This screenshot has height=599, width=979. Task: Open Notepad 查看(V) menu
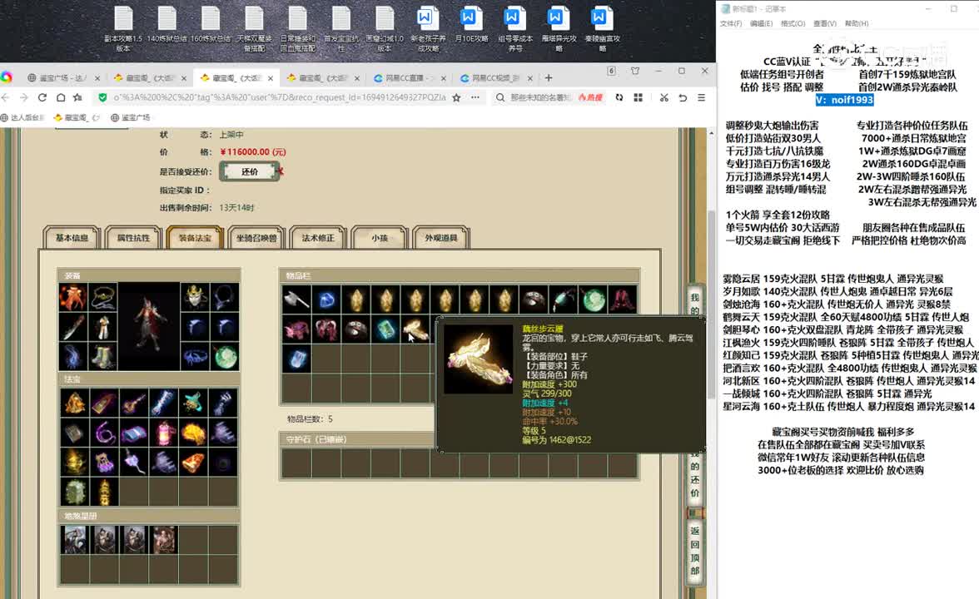[x=825, y=23]
